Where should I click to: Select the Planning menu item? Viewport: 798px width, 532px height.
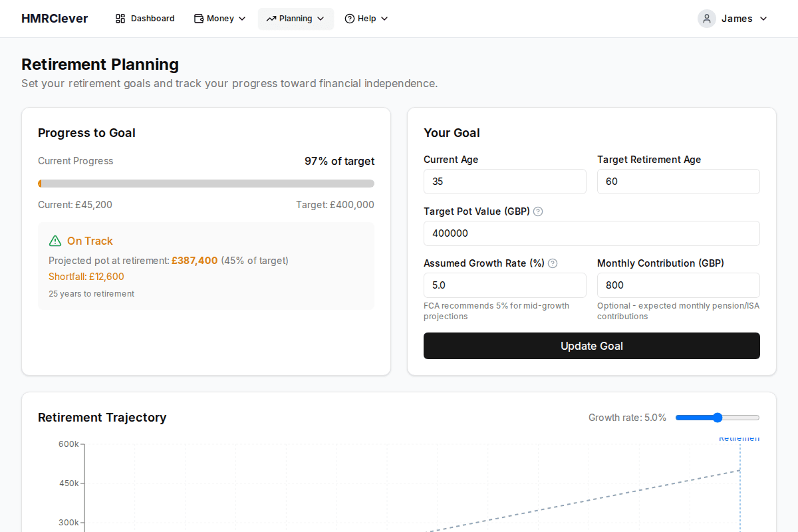coord(295,19)
